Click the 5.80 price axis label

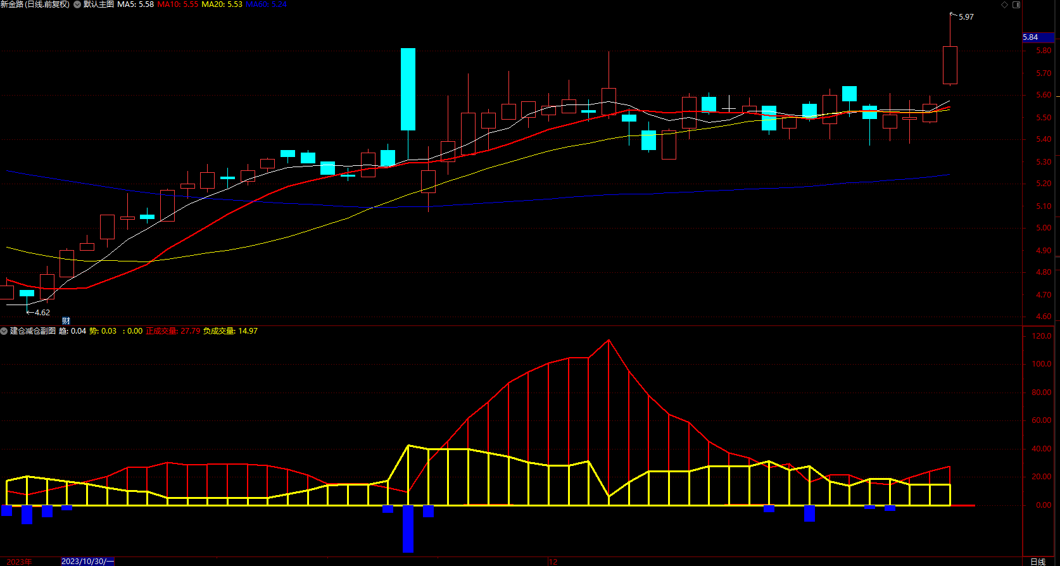[1044, 51]
